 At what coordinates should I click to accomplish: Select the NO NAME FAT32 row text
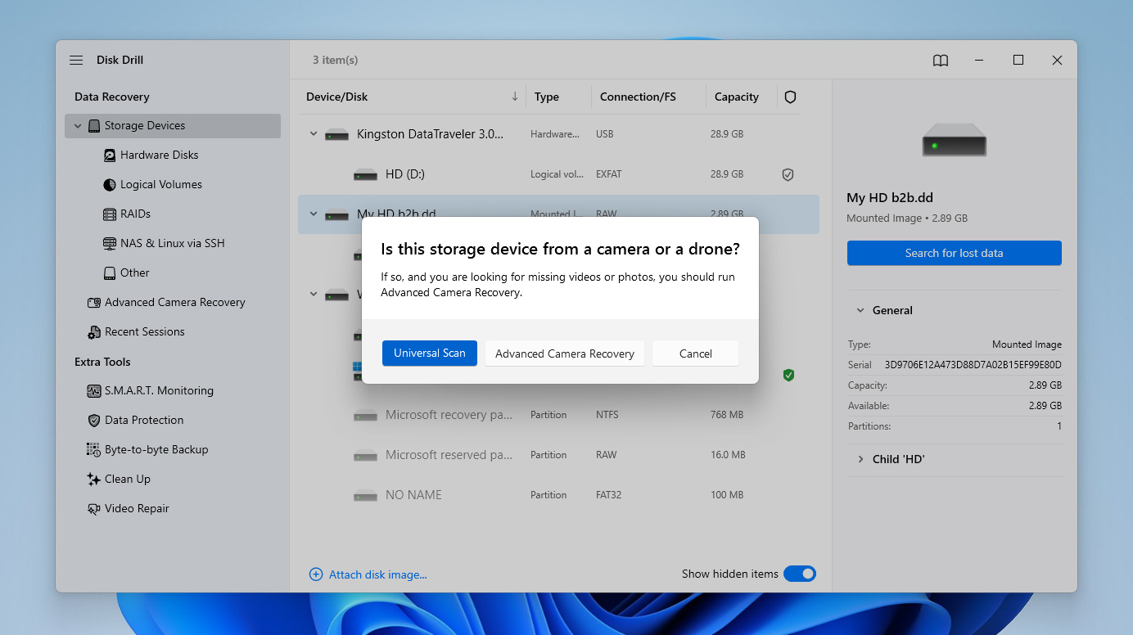413,495
